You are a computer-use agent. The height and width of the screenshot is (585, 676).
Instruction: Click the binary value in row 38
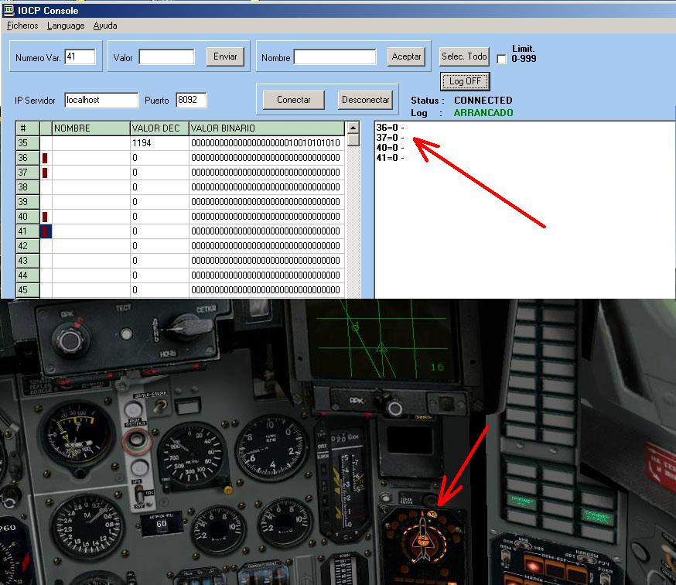coord(265,187)
